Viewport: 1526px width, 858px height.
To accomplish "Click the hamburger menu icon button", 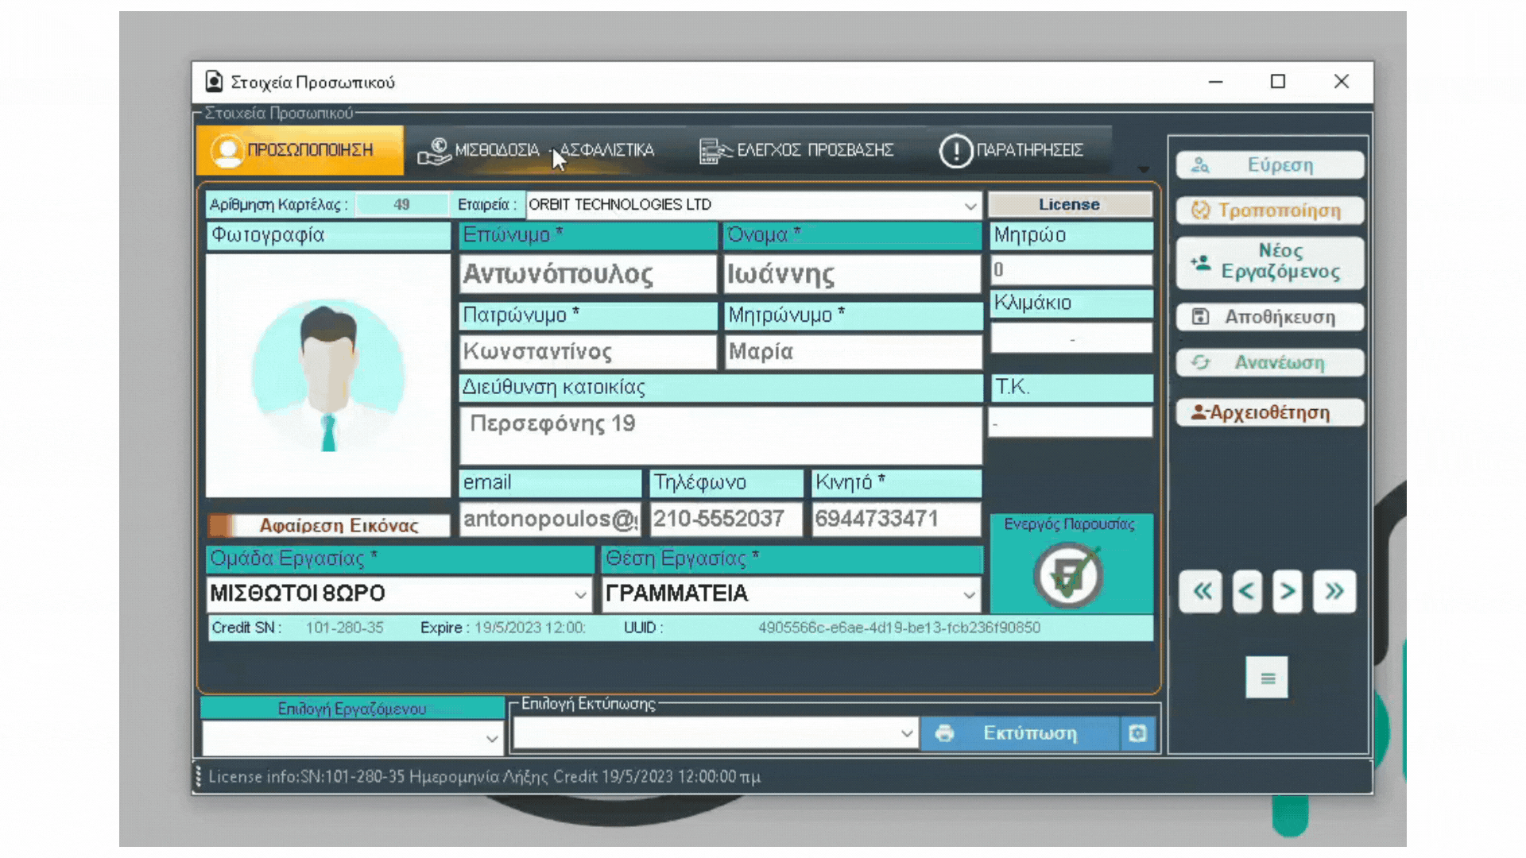I will tap(1267, 678).
